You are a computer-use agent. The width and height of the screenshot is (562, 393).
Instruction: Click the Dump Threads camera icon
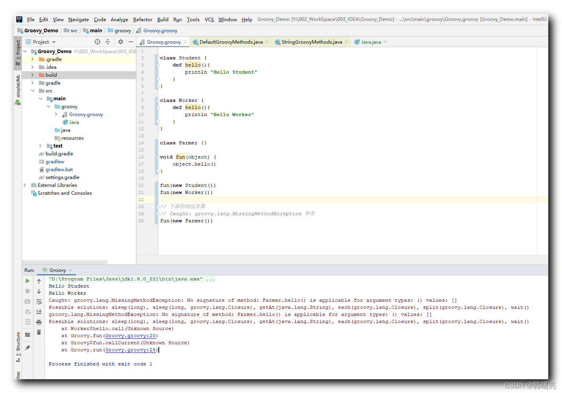click(28, 301)
